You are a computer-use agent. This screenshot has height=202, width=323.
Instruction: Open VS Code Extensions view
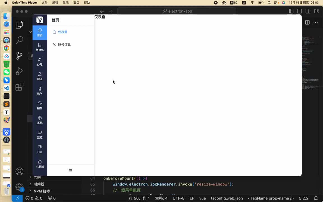pyautogui.click(x=19, y=87)
